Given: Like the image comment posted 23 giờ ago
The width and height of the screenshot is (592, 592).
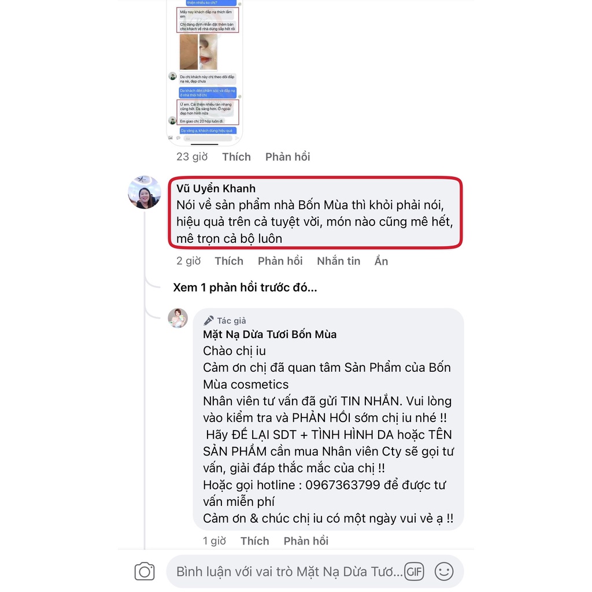Looking at the screenshot, I should pyautogui.click(x=236, y=157).
